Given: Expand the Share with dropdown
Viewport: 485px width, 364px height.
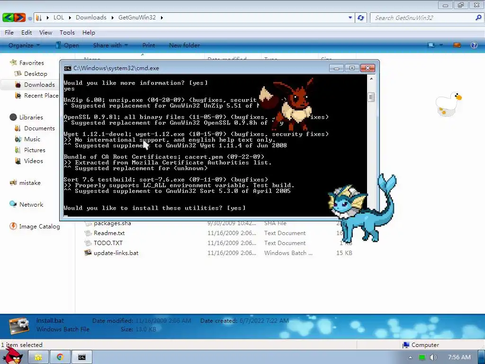Looking at the screenshot, I should click(126, 45).
